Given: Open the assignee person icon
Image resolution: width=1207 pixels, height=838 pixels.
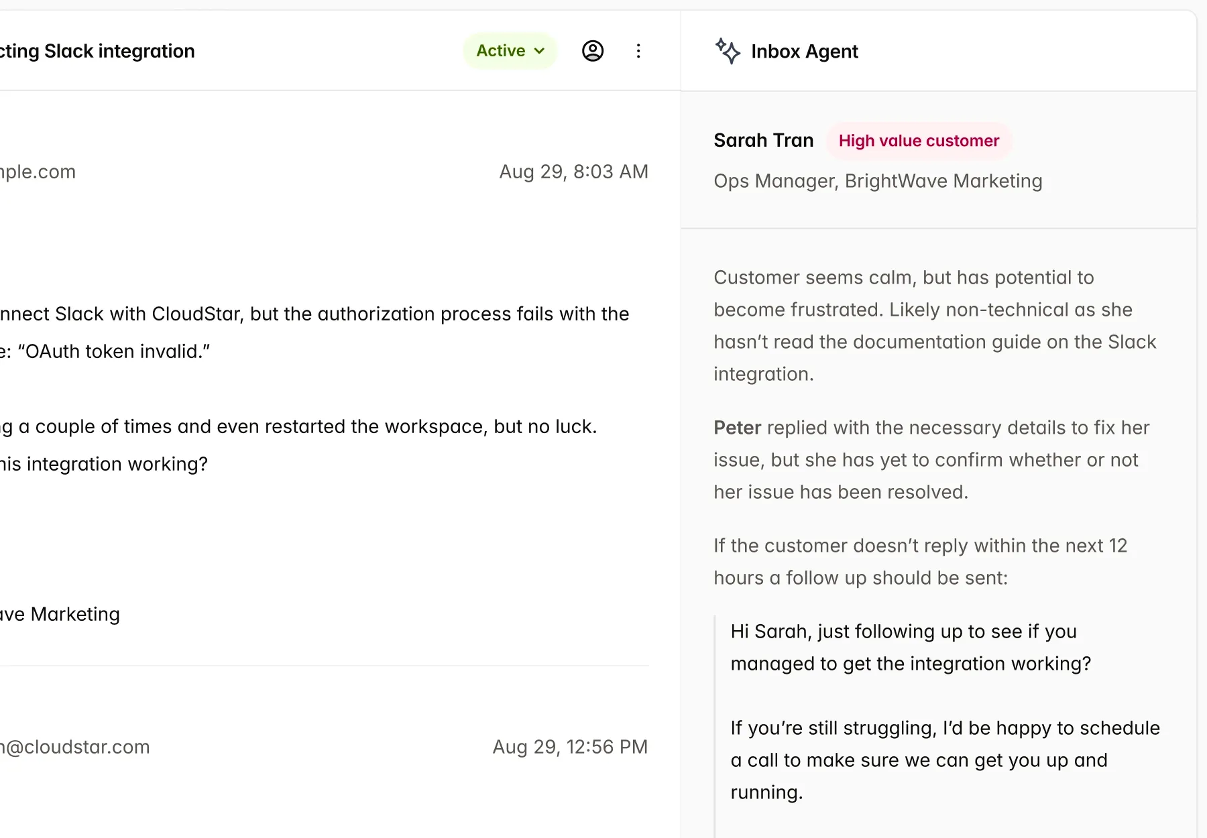Looking at the screenshot, I should pos(593,51).
